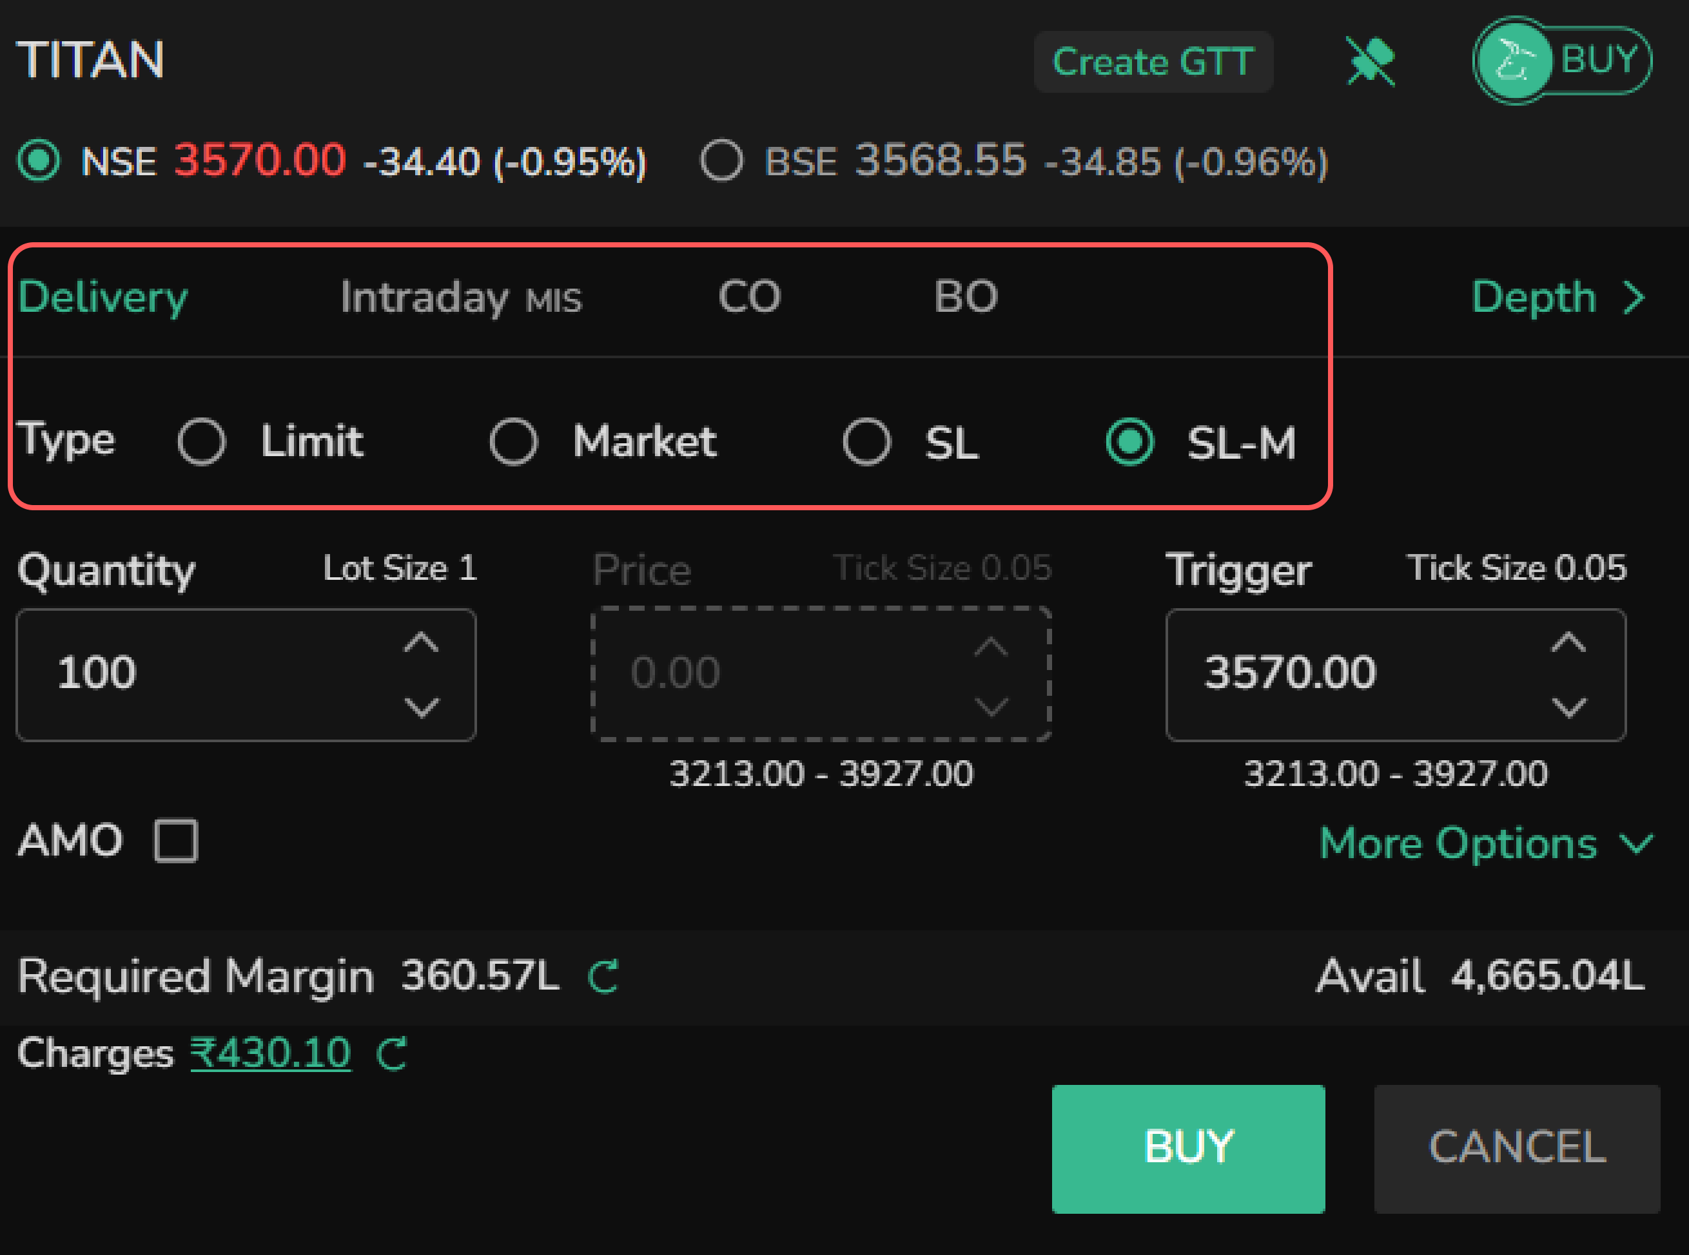Viewport: 1689px width, 1255px height.
Task: Click the Avail 4,665.04L balance
Action: (x=1481, y=976)
